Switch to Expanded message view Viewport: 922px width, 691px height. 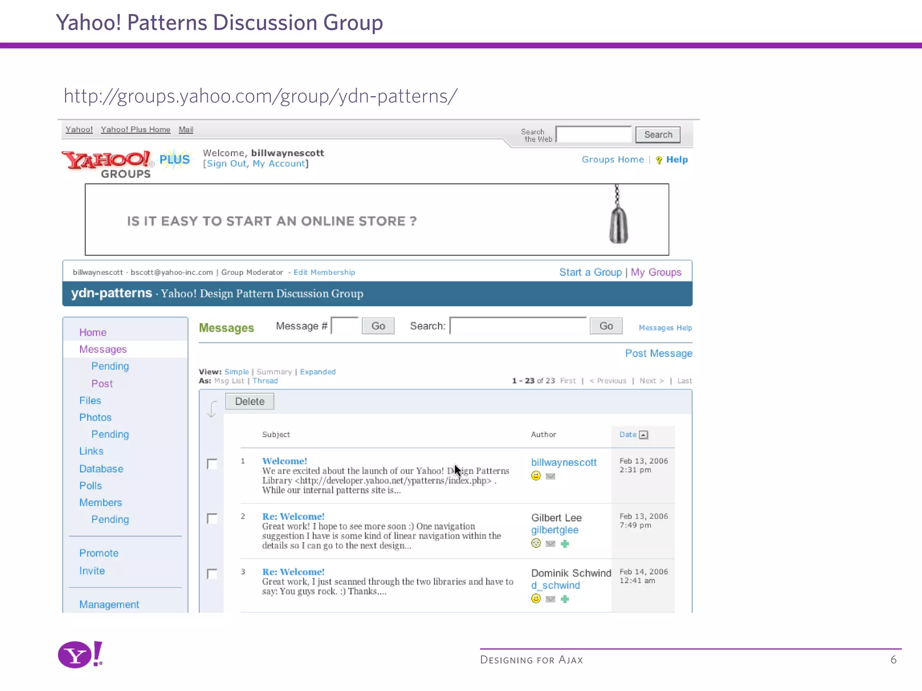(x=317, y=372)
